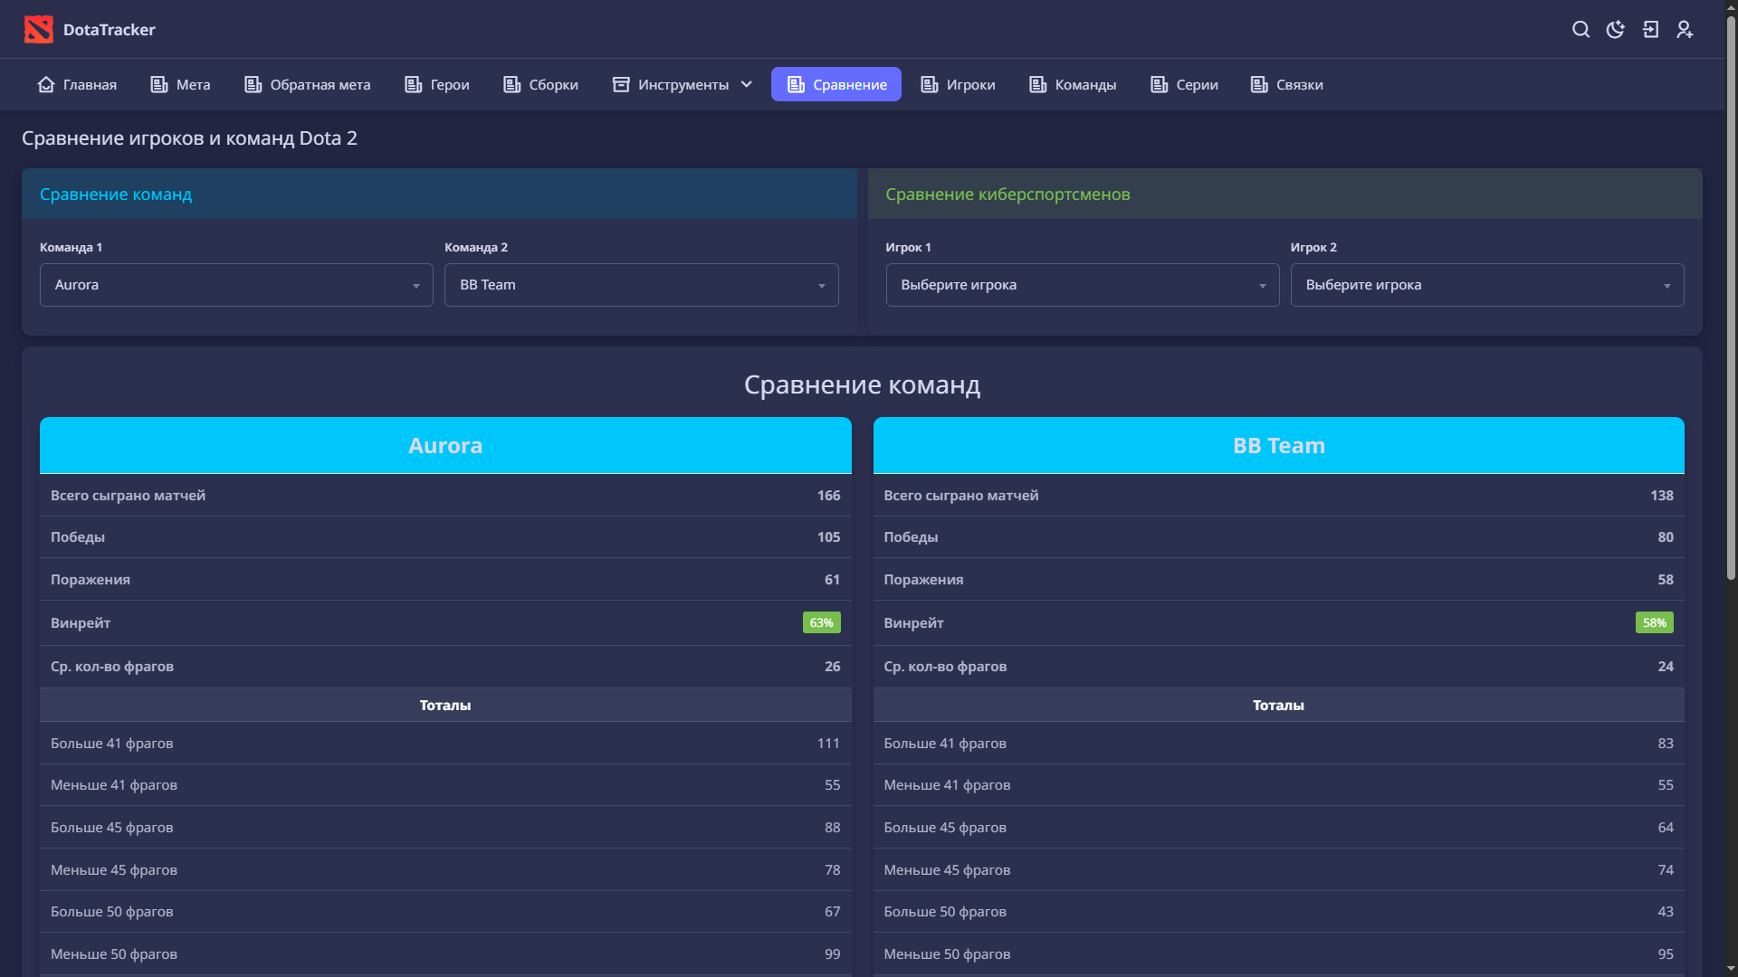Click the Тоталы header under Aurora
The height and width of the screenshot is (977, 1738).
click(x=445, y=706)
